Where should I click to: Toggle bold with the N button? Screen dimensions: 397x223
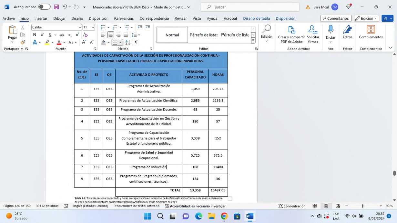click(x=35, y=35)
